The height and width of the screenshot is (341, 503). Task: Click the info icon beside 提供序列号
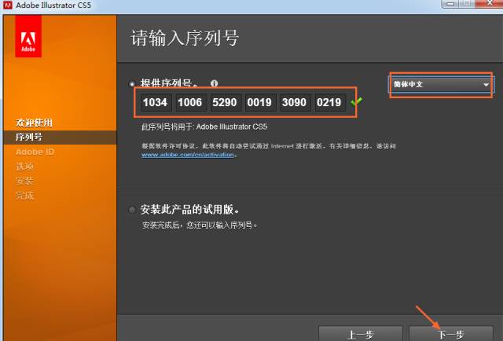(214, 83)
